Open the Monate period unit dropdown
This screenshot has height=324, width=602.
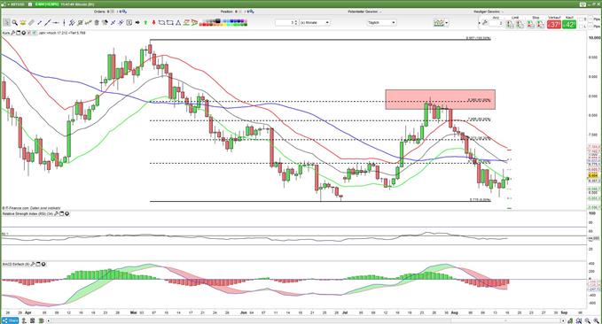pos(315,23)
